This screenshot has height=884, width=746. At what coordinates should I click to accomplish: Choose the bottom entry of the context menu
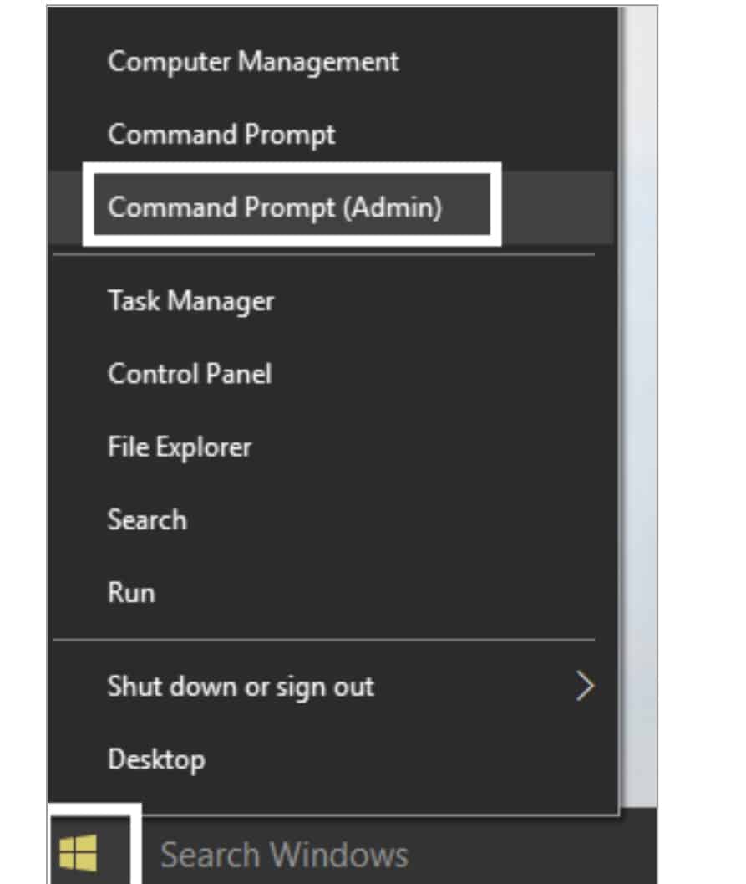156,760
